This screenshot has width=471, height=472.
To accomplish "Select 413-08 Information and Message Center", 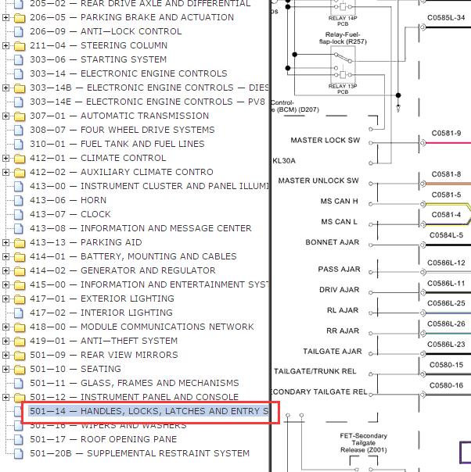I will coord(140,228).
